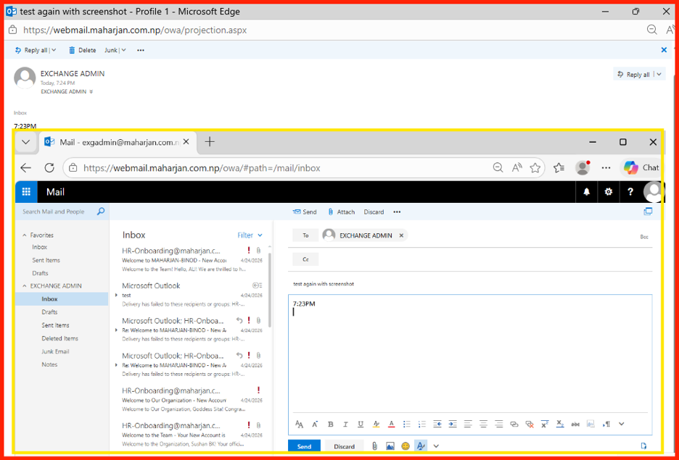679x460 pixels.
Task: Open the Notes folder
Action: 49,364
